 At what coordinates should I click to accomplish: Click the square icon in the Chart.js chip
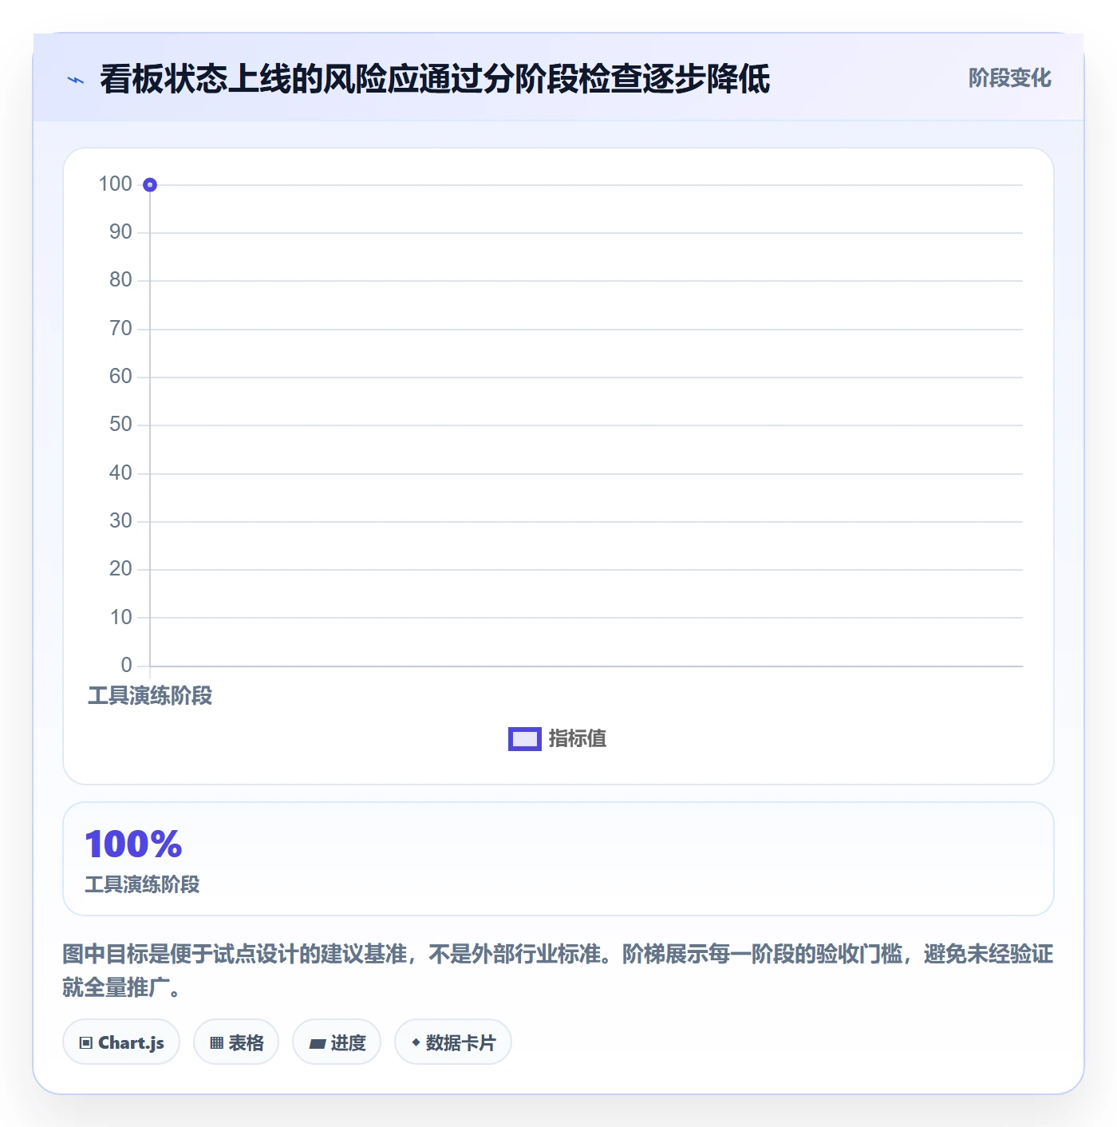(86, 1042)
